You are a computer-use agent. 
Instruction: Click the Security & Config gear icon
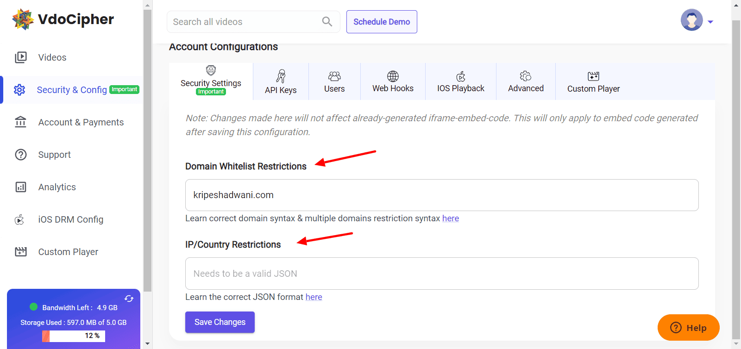(x=19, y=90)
